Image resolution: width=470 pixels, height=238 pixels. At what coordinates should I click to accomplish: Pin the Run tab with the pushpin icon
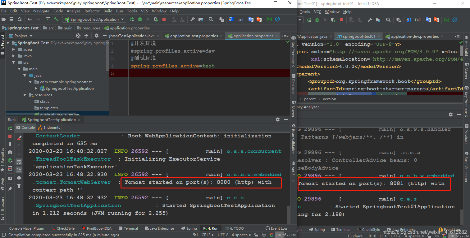tap(10, 188)
